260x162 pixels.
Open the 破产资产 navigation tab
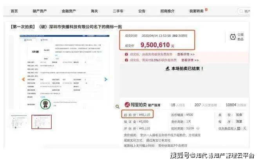tap(40, 11)
